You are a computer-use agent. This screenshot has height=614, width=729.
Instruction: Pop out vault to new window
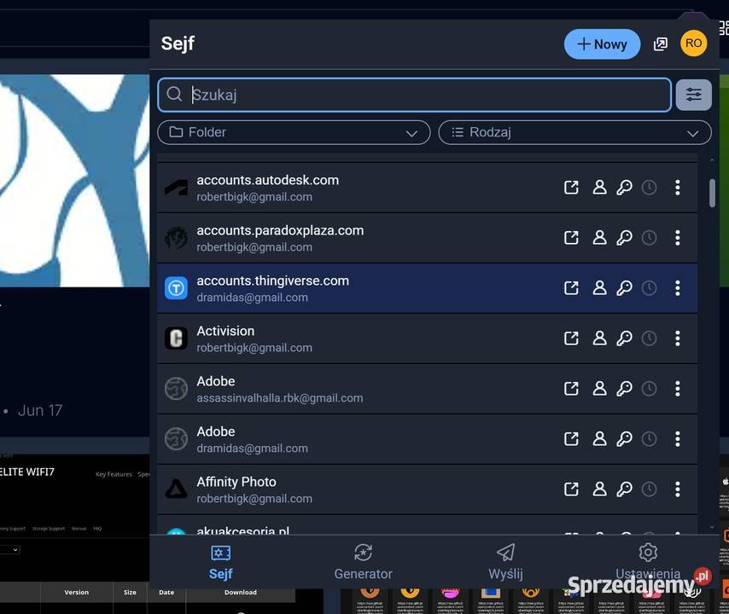[660, 44]
